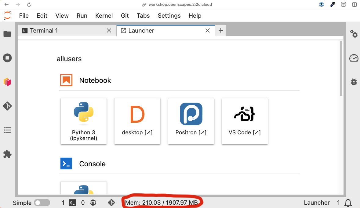Click the Mem: 210.03 / 1907.97 MB status
The height and width of the screenshot is (208, 360).
tap(161, 203)
